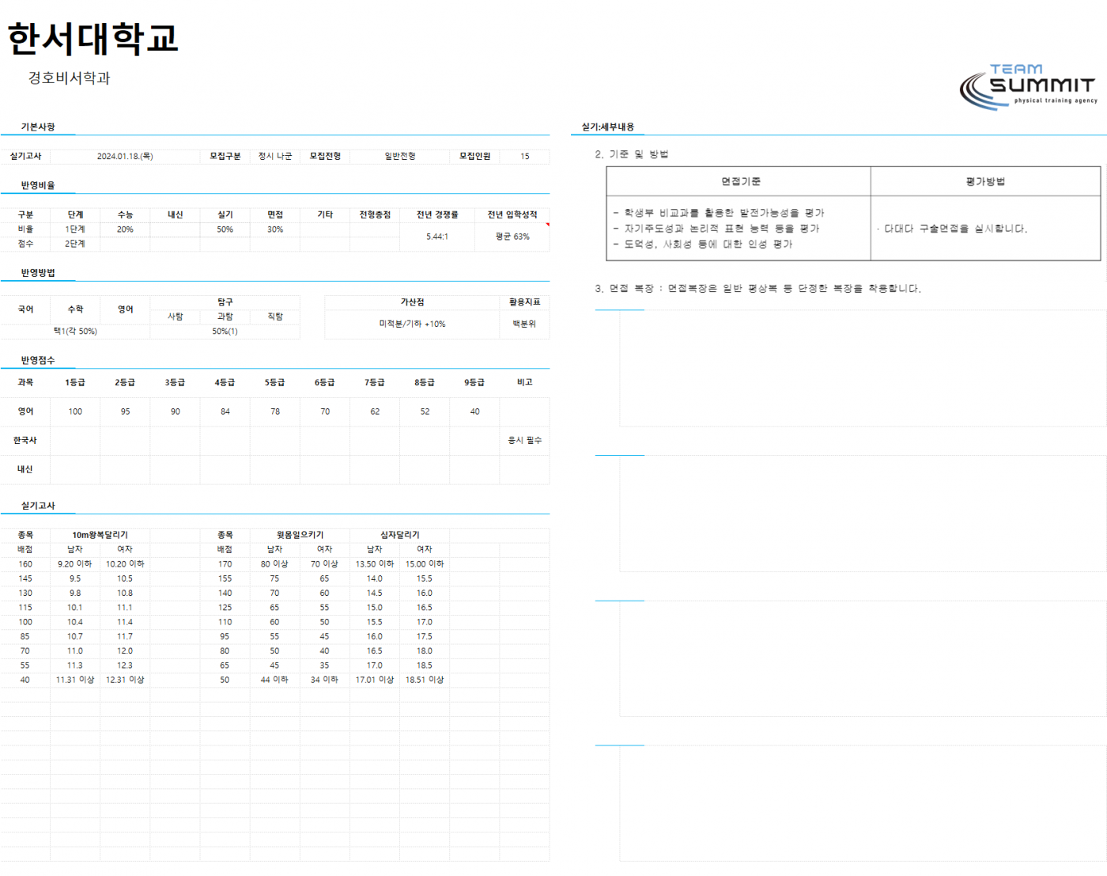Select the 평균 63% admission score cell

pos(512,237)
